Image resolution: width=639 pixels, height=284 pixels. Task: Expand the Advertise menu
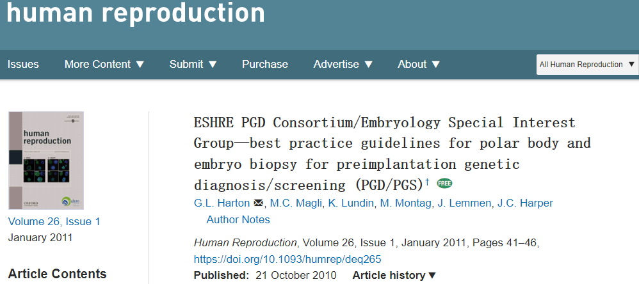tap(343, 64)
